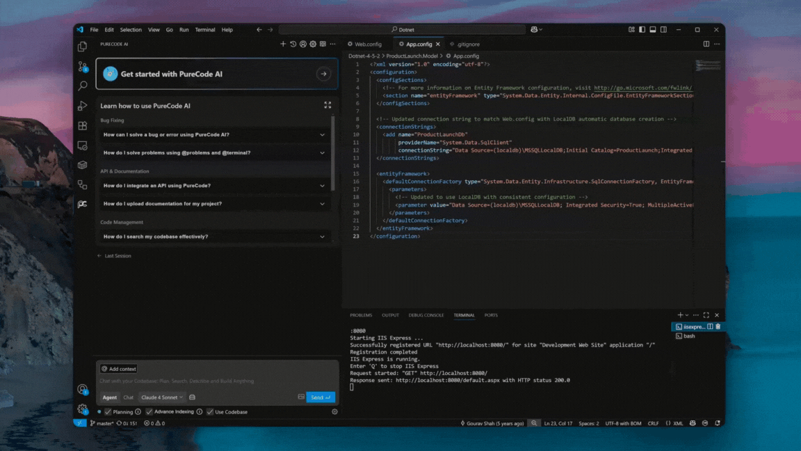Click the new terminal plus icon

pyautogui.click(x=680, y=315)
